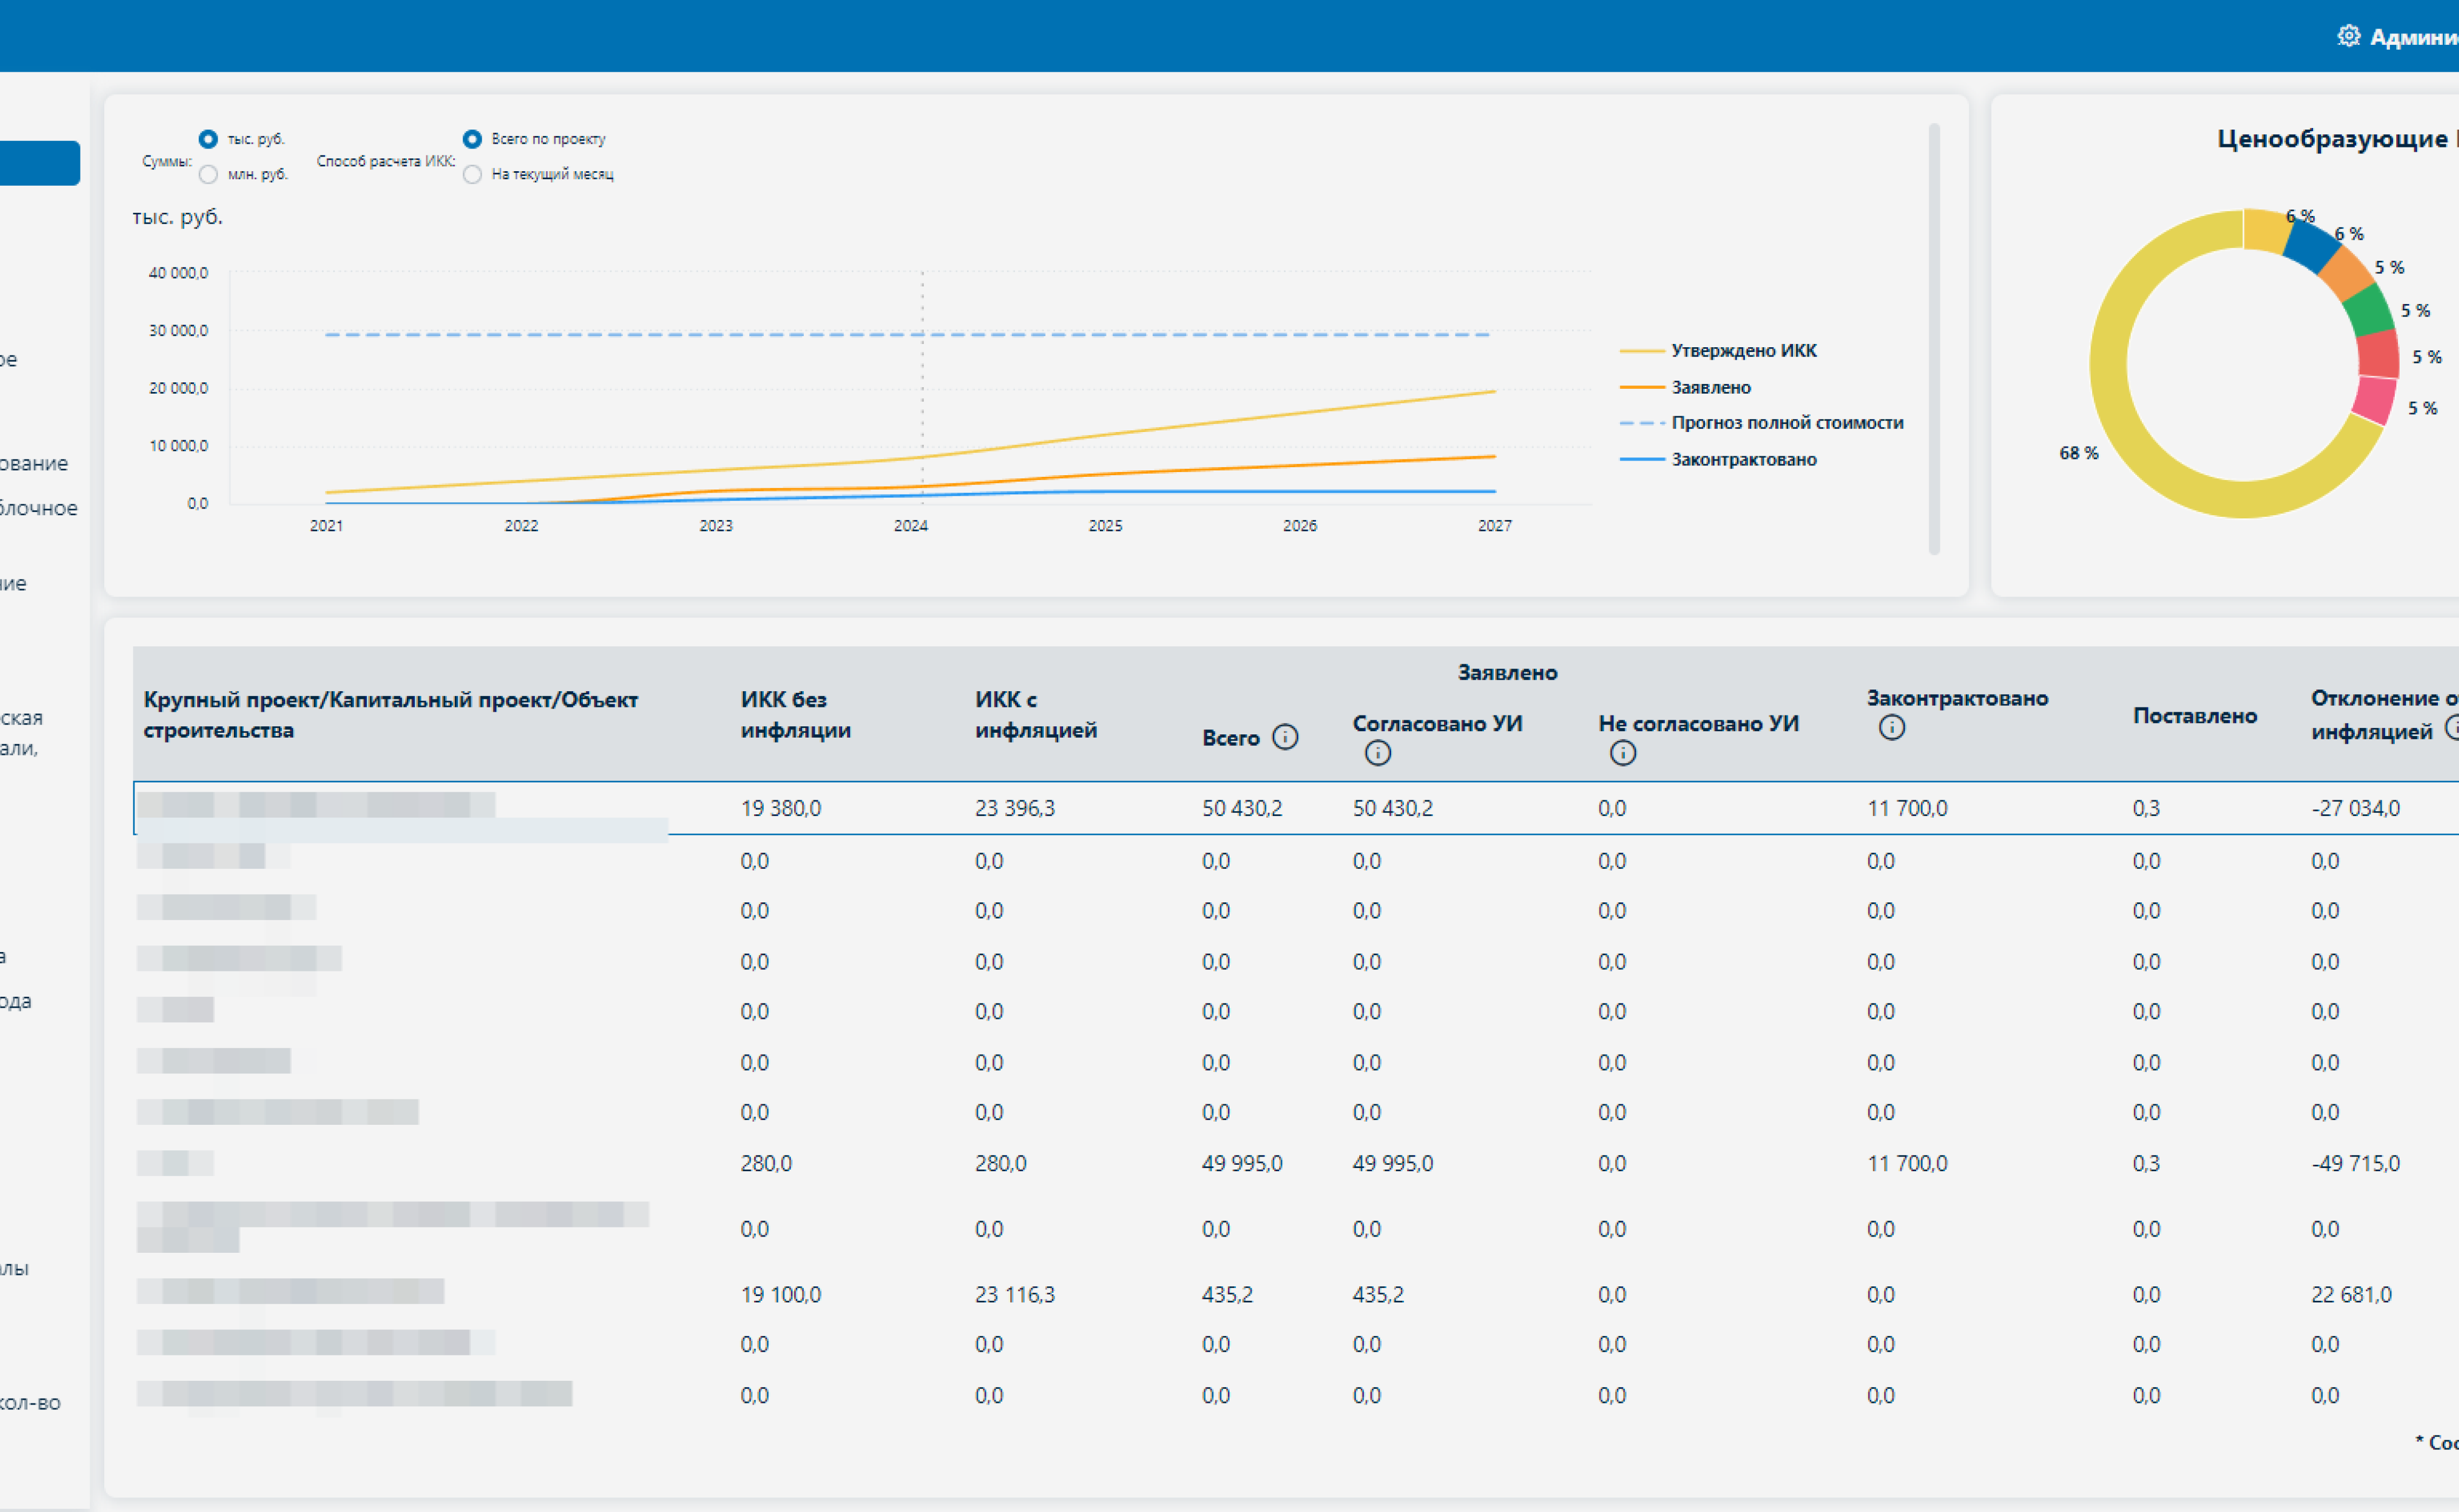Toggle Законтрактовано legend series
This screenshot has height=1512, width=2459.
point(1718,460)
